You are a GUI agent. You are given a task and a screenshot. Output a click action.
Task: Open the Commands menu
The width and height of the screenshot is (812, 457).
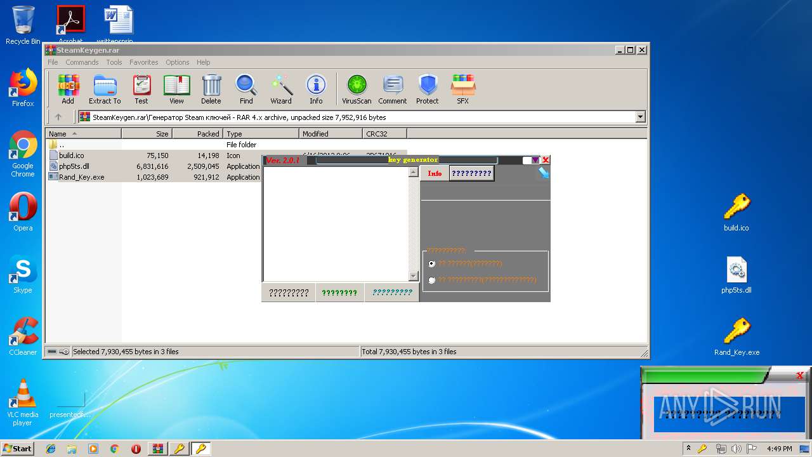(x=82, y=62)
